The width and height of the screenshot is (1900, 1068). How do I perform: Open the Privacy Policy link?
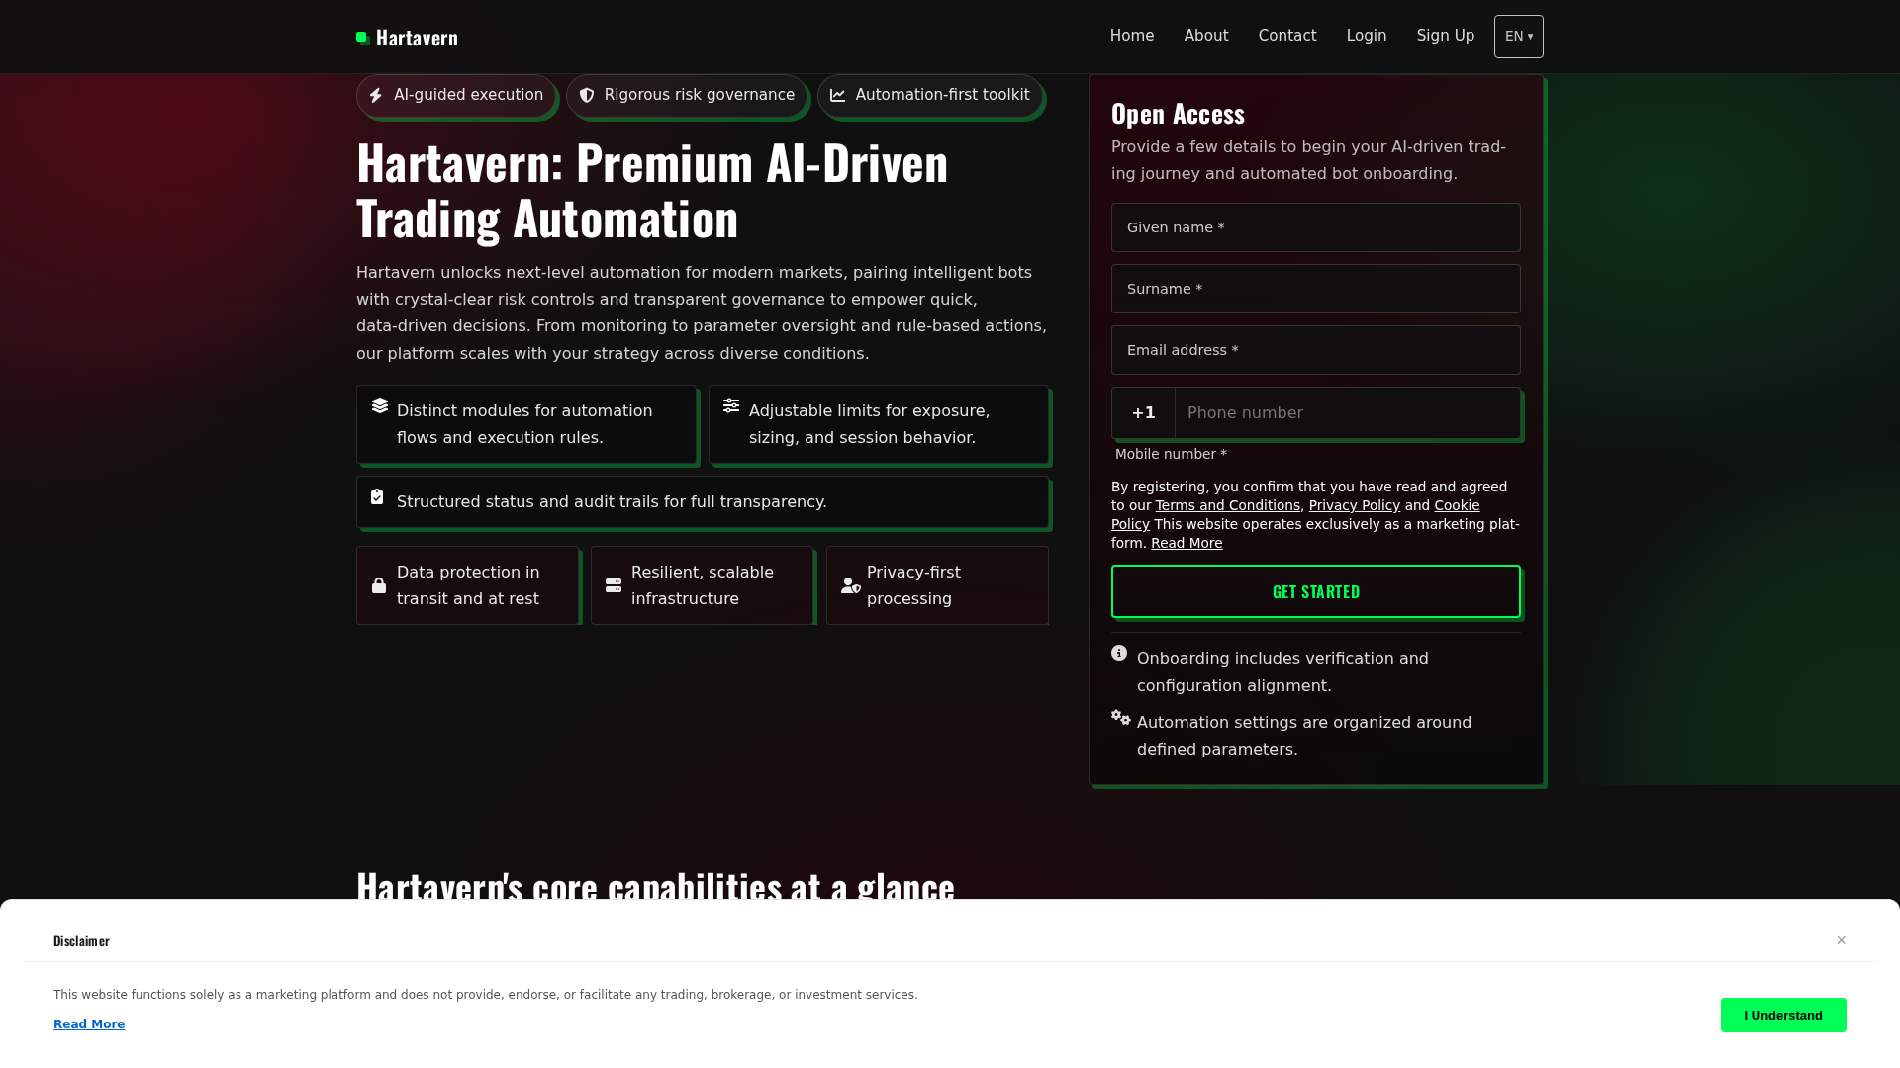(x=1355, y=505)
